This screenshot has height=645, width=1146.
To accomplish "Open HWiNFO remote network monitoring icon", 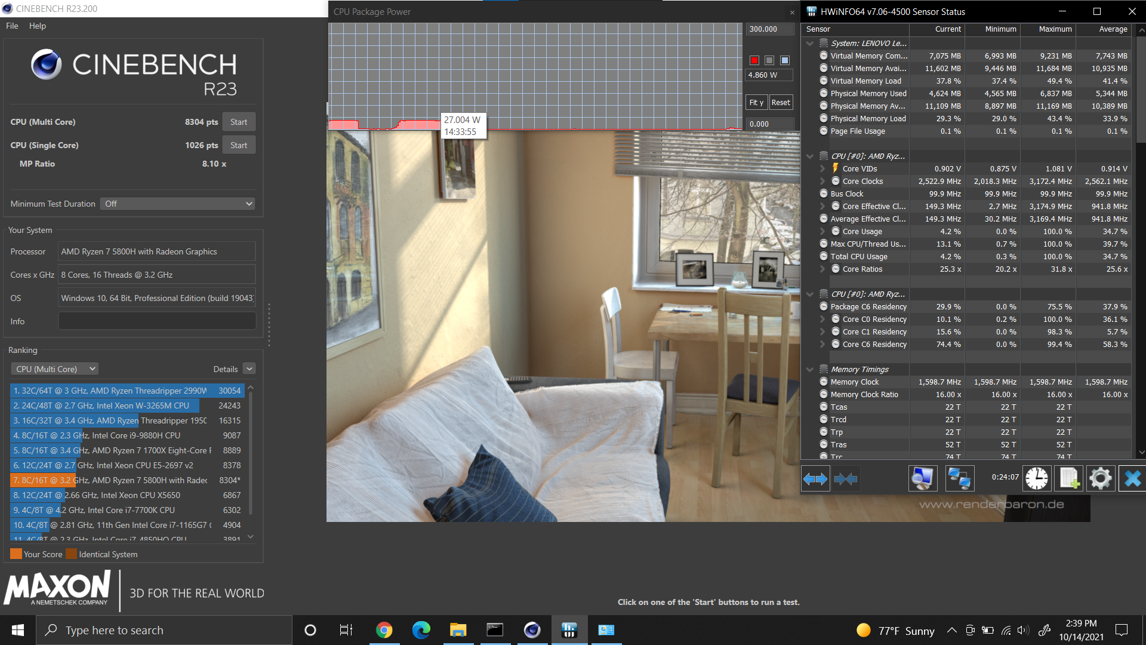I will click(960, 478).
